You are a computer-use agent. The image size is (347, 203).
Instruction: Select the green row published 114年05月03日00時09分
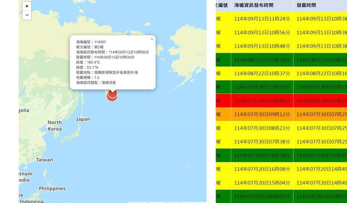[x=281, y=197]
